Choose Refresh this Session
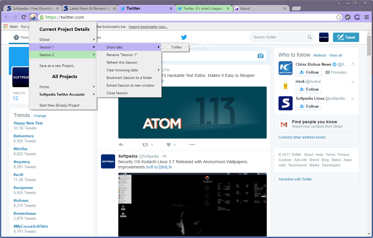 tap(129, 62)
